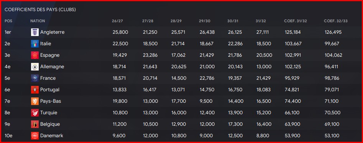Sort by COEF. 31/32 column header

coord(296,21)
